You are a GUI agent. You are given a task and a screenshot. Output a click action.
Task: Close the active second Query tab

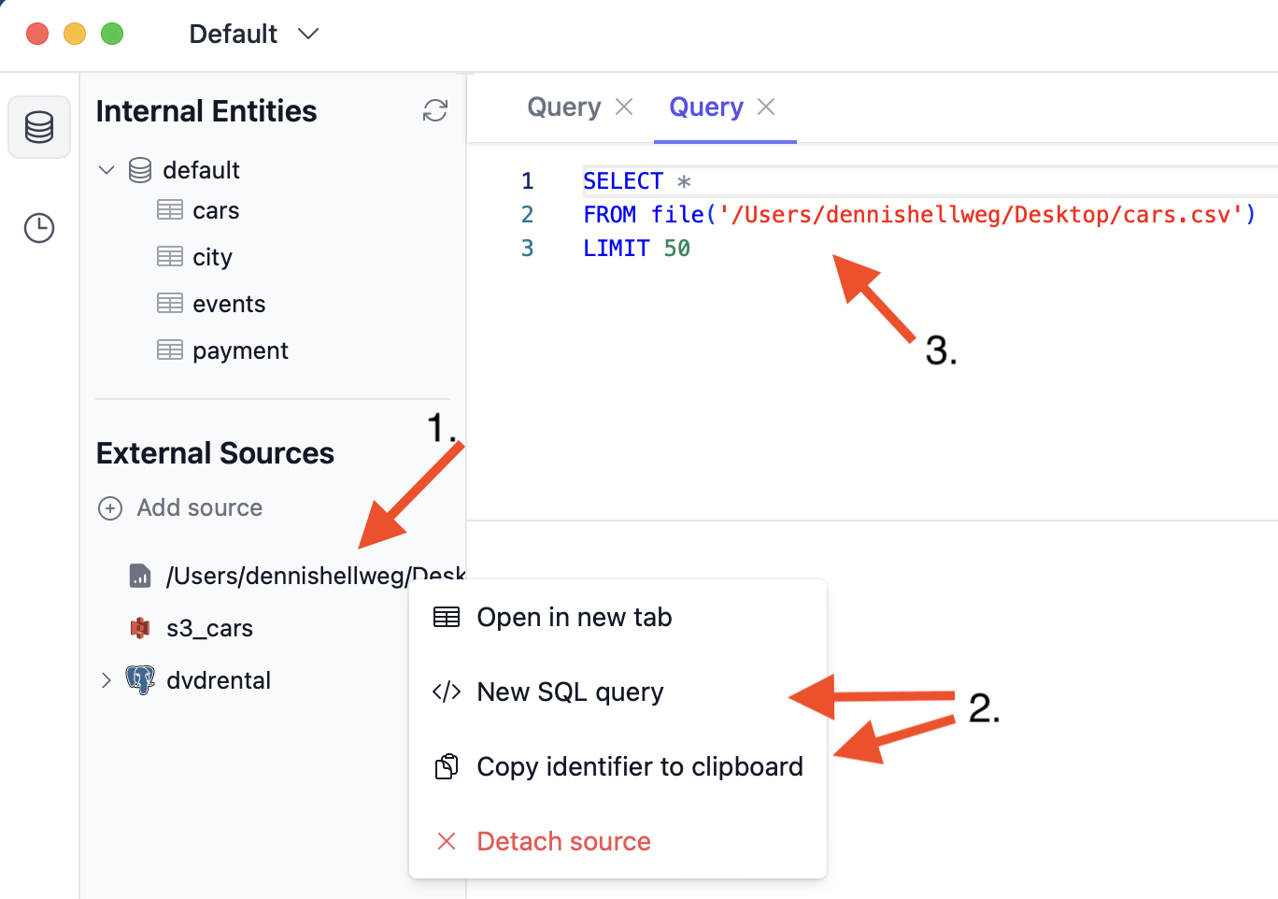[766, 107]
